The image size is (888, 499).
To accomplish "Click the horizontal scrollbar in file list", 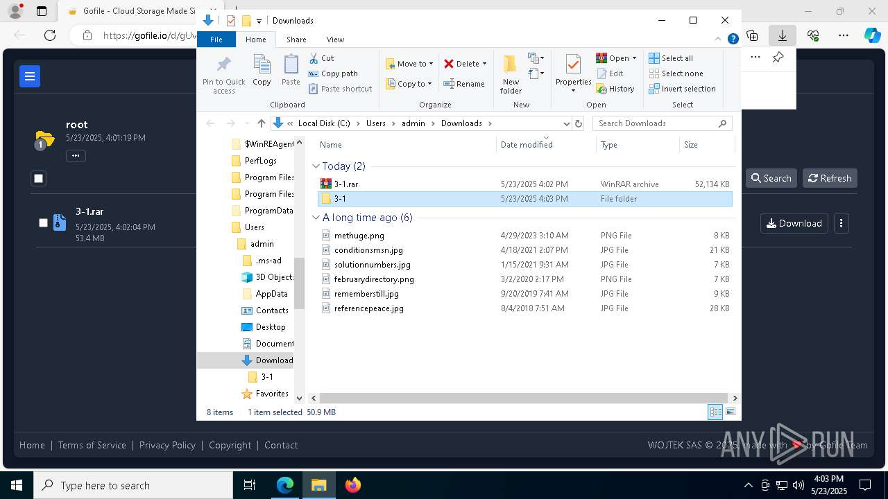I will (524, 398).
